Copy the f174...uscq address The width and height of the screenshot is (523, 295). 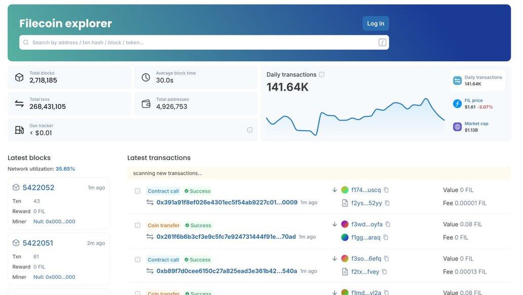click(x=386, y=190)
